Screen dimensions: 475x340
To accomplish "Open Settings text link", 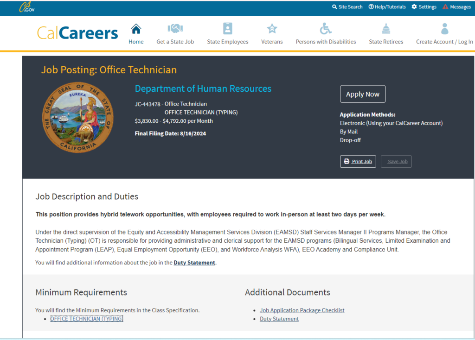I will 427,6.
